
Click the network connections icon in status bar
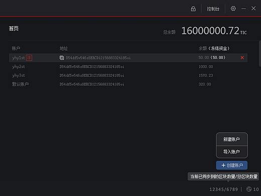pyautogui.click(x=249, y=189)
